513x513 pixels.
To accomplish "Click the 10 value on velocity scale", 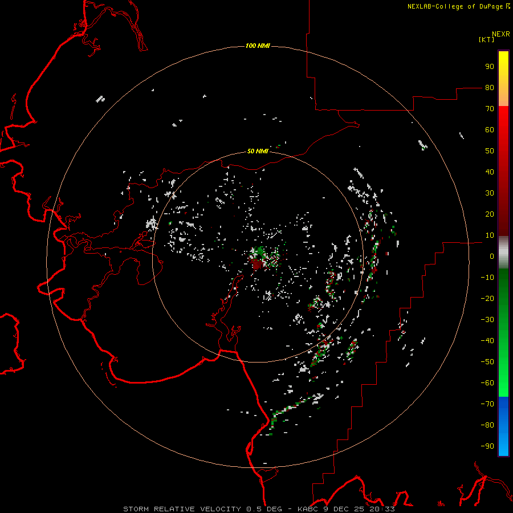I will (490, 235).
